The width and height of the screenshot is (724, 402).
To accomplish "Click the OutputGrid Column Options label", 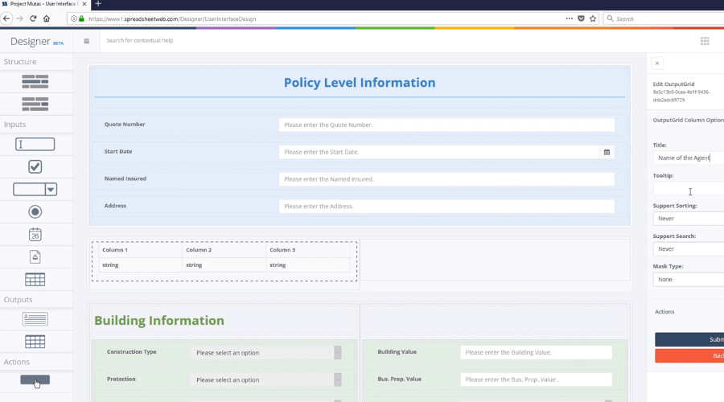I will point(688,120).
